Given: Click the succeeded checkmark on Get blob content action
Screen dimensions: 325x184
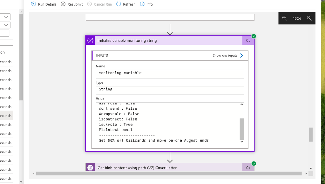Looking at the screenshot, I should coord(254,163).
